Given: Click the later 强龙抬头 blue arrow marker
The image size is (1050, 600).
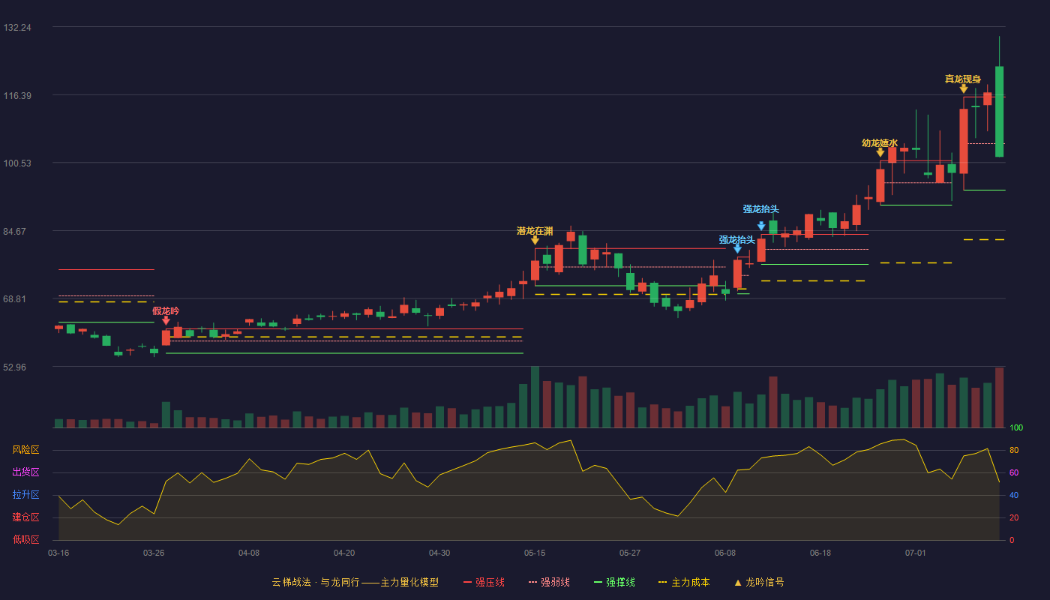Looking at the screenshot, I should click(761, 226).
